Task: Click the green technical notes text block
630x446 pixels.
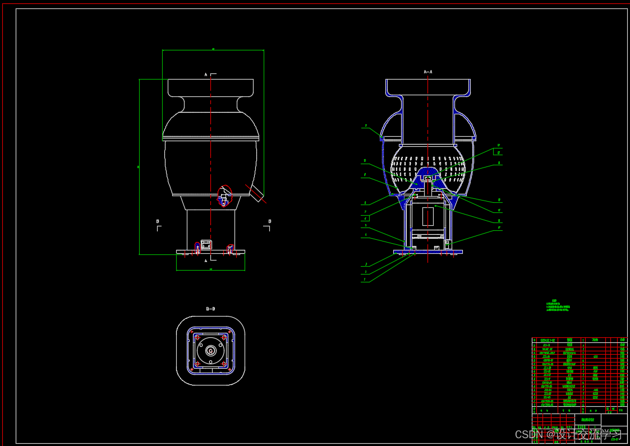Action: coord(558,305)
